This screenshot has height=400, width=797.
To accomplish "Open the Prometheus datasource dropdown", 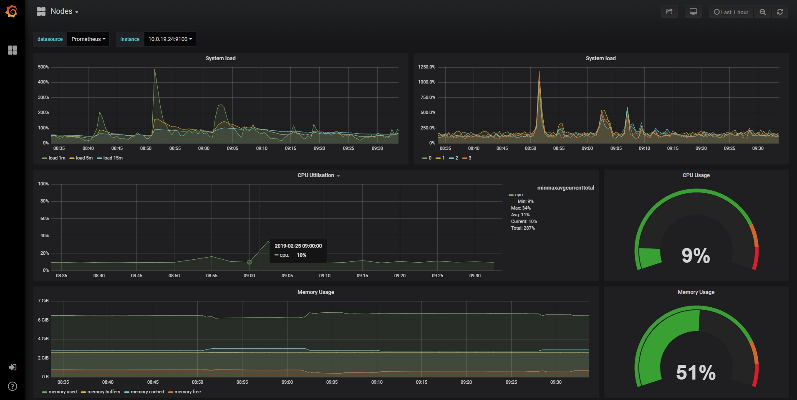I will (88, 39).
